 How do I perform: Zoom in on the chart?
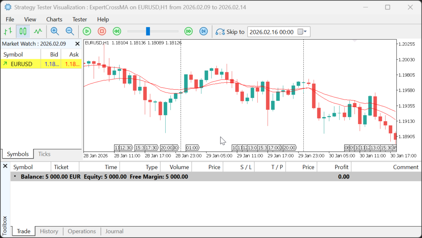[55, 32]
